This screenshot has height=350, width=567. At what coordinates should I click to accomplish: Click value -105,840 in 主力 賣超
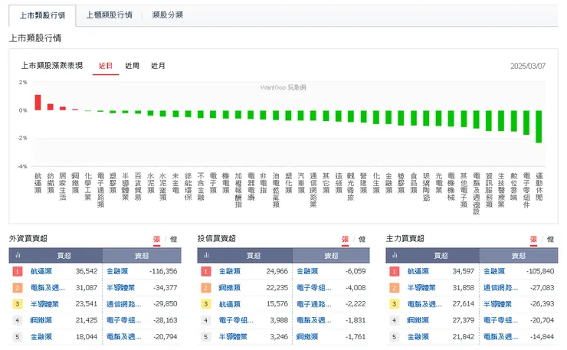(x=540, y=271)
